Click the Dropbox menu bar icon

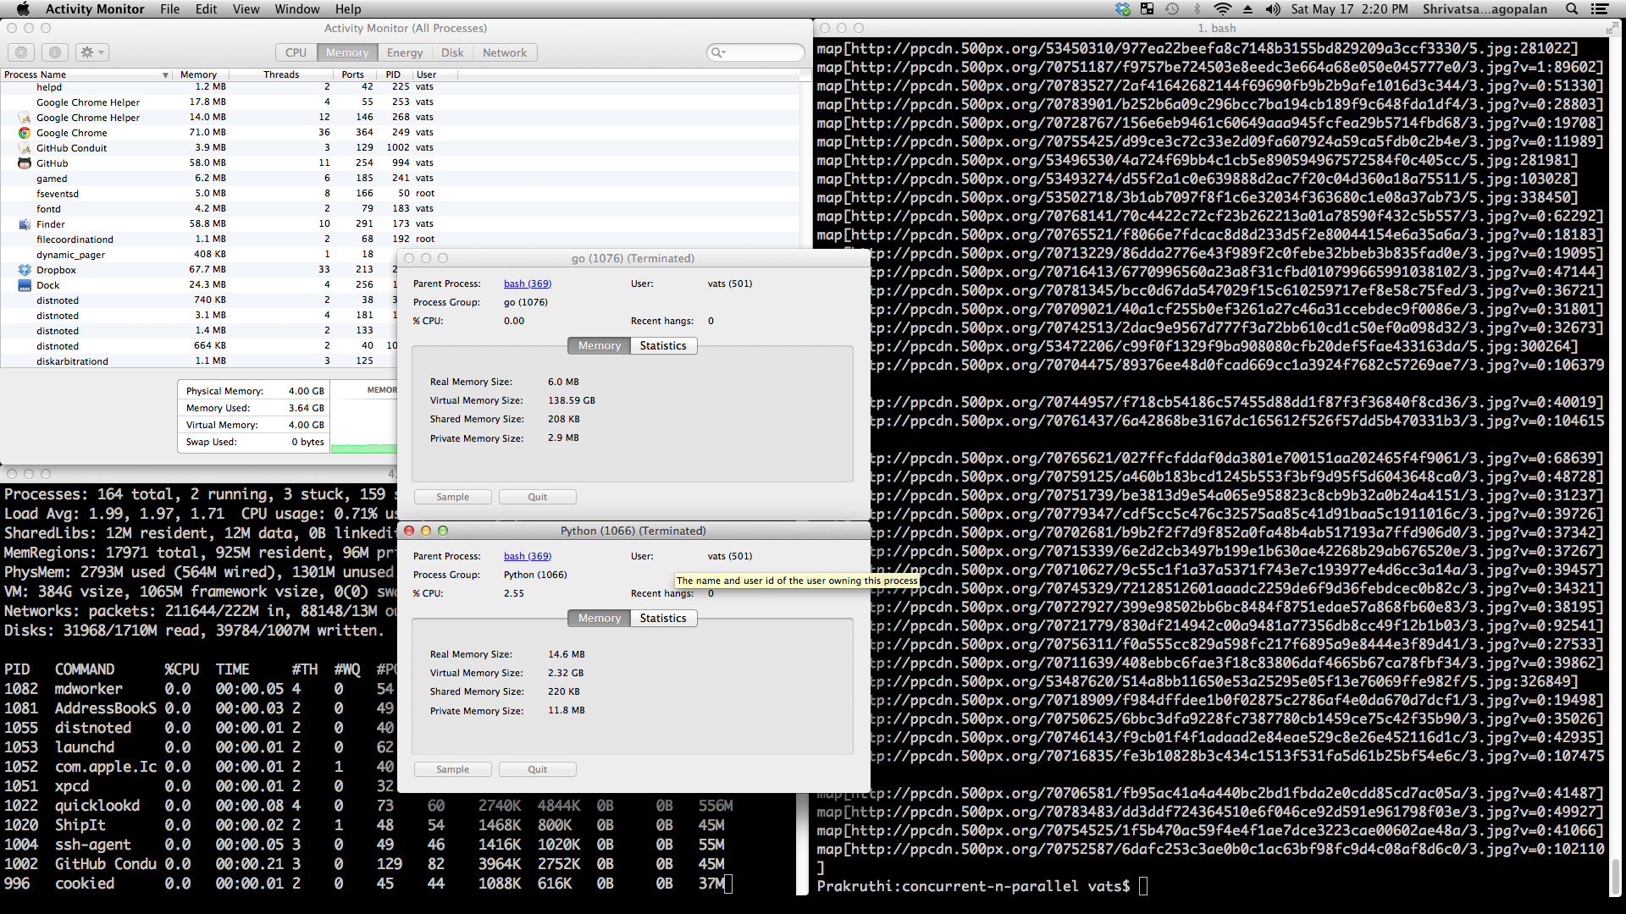point(1123,9)
